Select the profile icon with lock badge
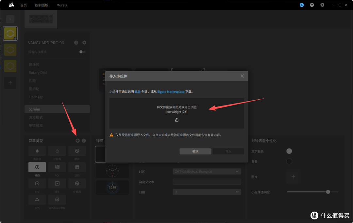353x223 pixels. tap(10, 34)
